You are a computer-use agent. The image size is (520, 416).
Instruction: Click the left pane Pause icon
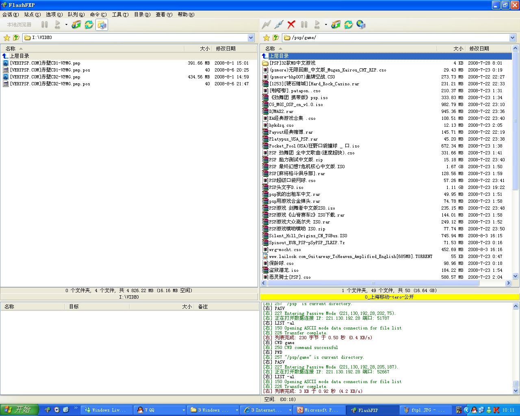[45, 25]
